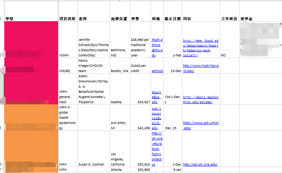Image resolution: width=282 pixels, height=173 pixels.
Task: Open the epi.ph.ucla.edu website link
Action: point(200,164)
